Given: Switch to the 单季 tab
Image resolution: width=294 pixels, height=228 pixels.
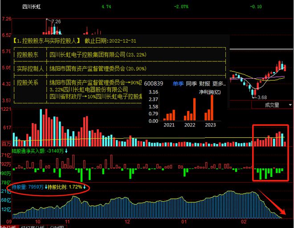Looking at the screenshot, I should coord(178,84).
